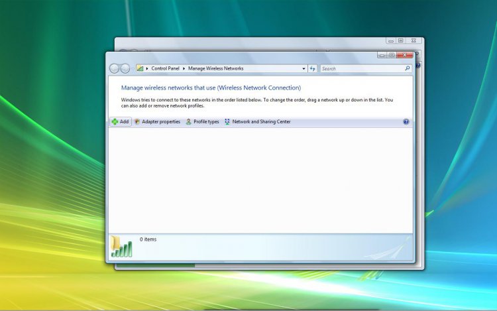Click the wireless signal icon in address bar
The image size is (497, 311).
point(140,68)
